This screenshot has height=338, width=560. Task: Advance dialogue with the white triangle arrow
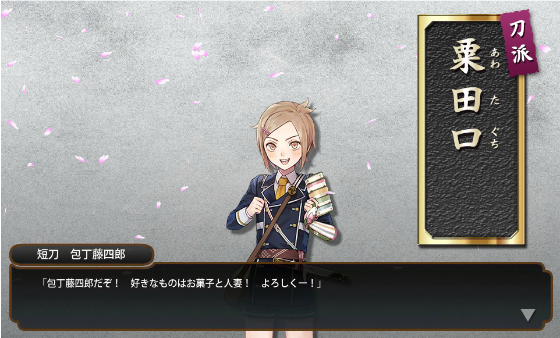pos(528,315)
